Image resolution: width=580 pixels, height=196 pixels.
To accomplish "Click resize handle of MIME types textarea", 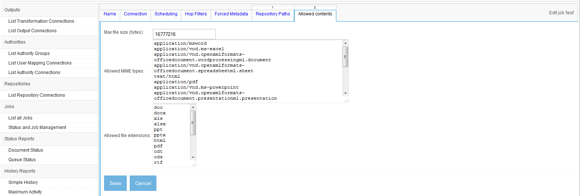I will 346,100.
